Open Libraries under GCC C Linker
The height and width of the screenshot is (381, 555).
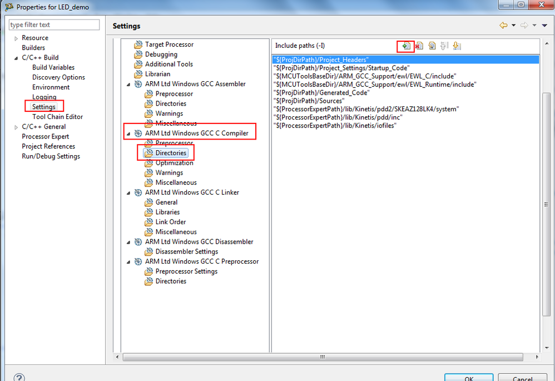[167, 212]
